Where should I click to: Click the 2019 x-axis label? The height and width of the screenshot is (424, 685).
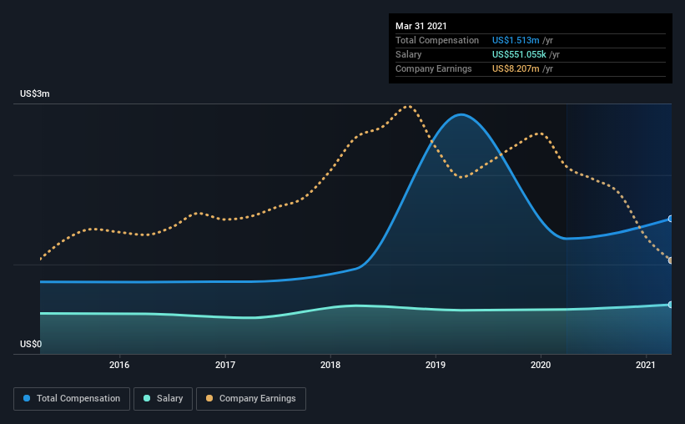pyautogui.click(x=436, y=365)
